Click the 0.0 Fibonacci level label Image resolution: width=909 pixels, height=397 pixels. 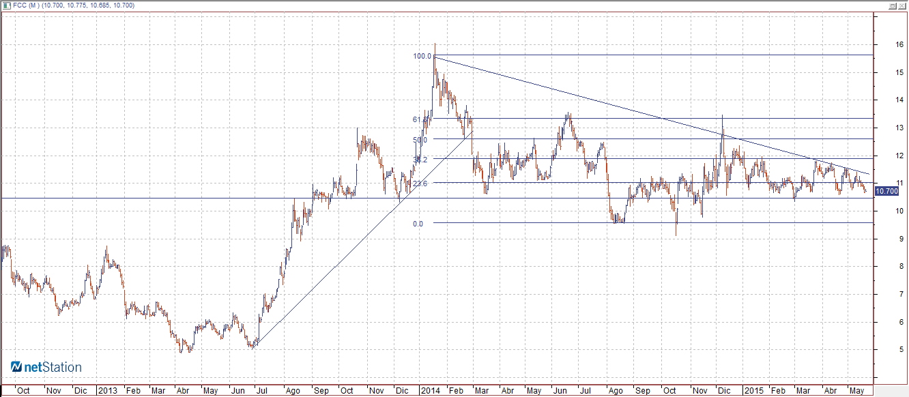pos(418,223)
